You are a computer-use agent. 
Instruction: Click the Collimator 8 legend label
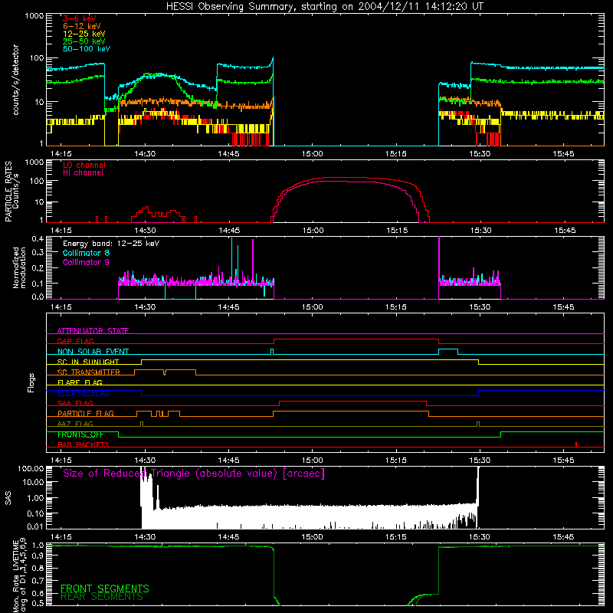[x=86, y=253]
